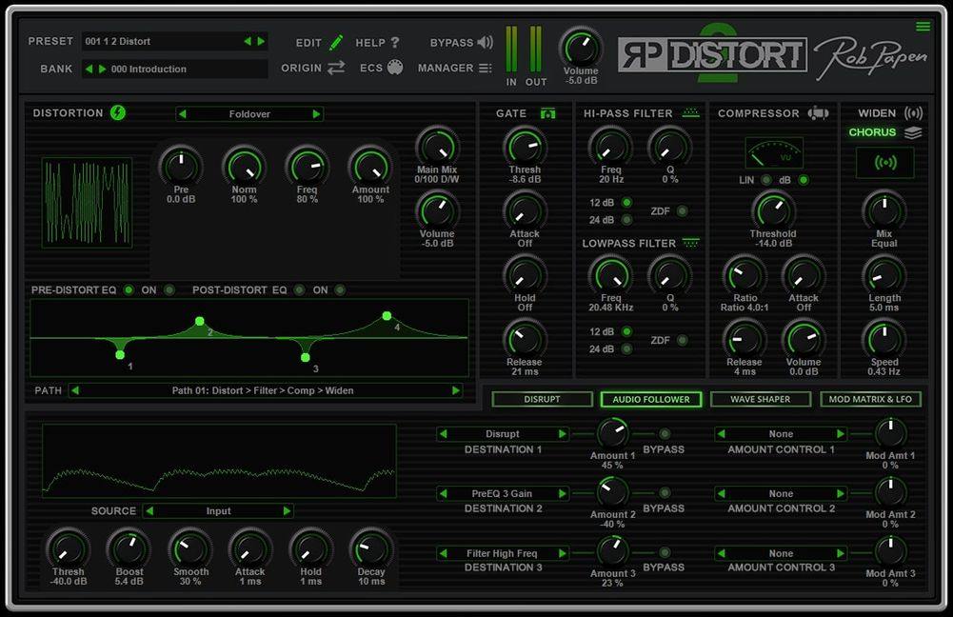Toggle PRE-DISTORT EQ on

coord(128,290)
